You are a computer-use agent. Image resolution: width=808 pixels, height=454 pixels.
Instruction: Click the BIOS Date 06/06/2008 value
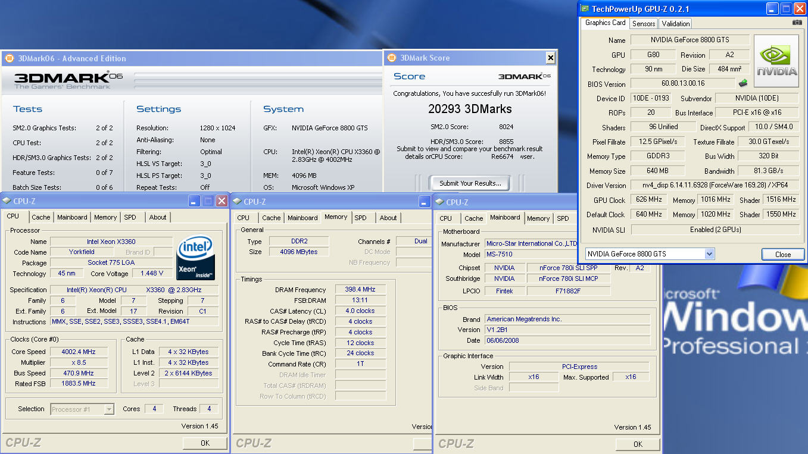point(566,340)
